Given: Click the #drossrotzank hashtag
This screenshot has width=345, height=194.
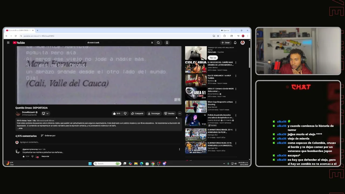Looking at the screenshot, I should (x=43, y=120).
